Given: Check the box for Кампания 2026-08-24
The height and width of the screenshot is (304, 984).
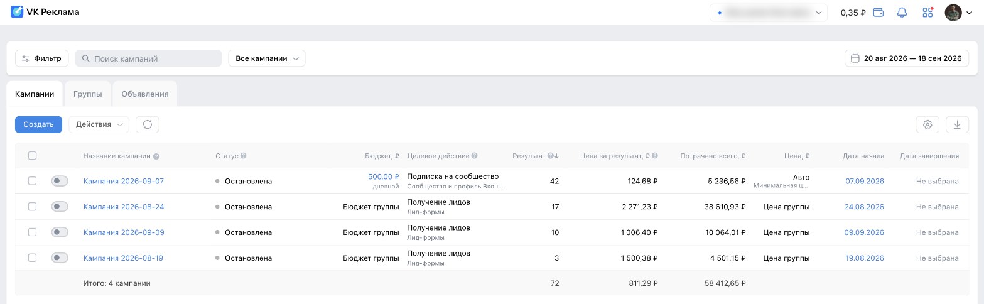Looking at the screenshot, I should click(x=33, y=207).
